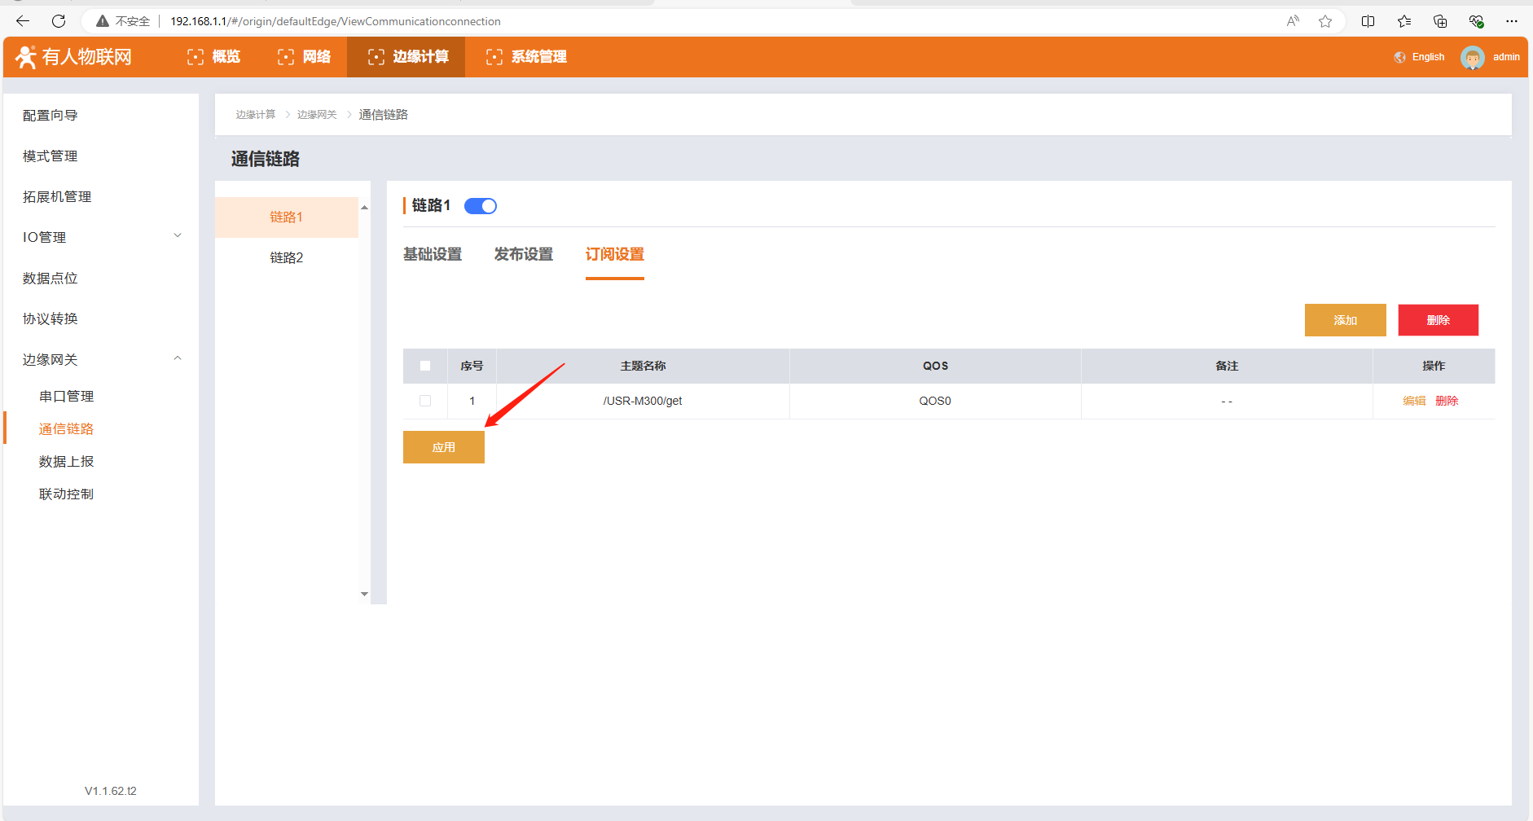Click the link list scroll down arrow

pyautogui.click(x=364, y=594)
